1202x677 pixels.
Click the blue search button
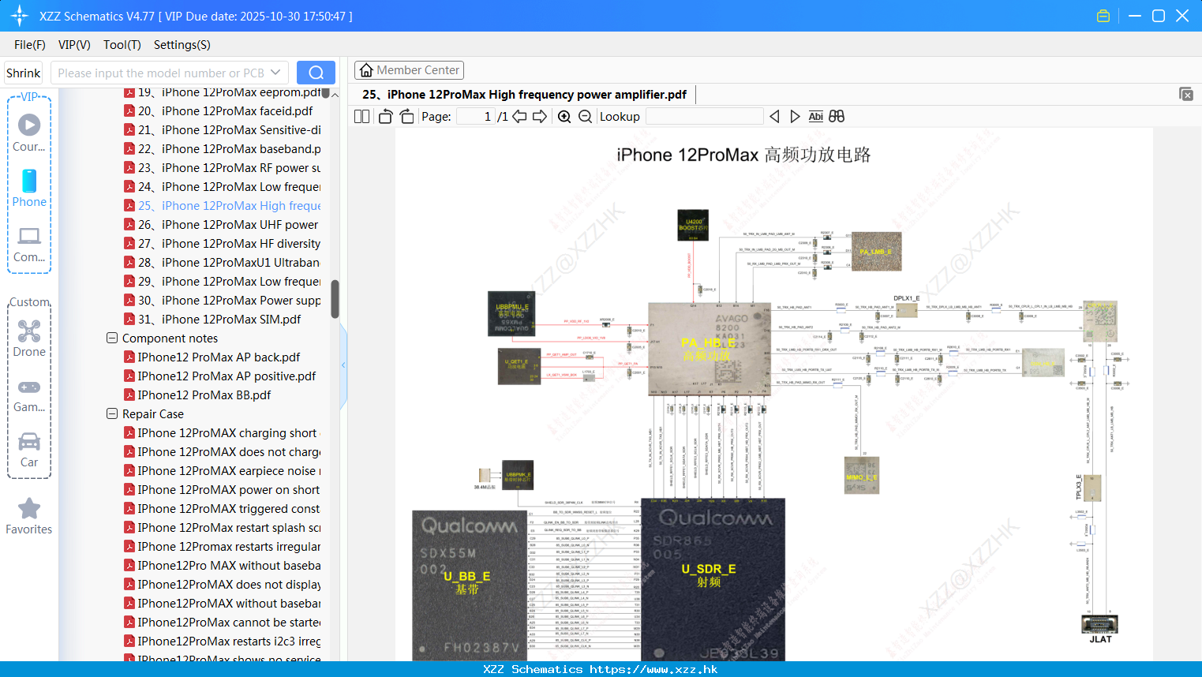click(x=316, y=73)
